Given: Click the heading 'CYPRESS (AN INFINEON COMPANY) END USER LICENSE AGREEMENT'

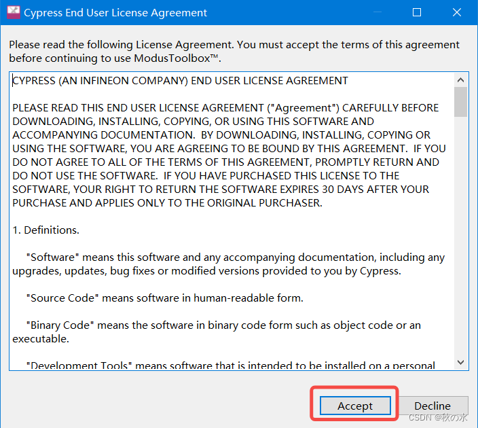Looking at the screenshot, I should pos(180,81).
